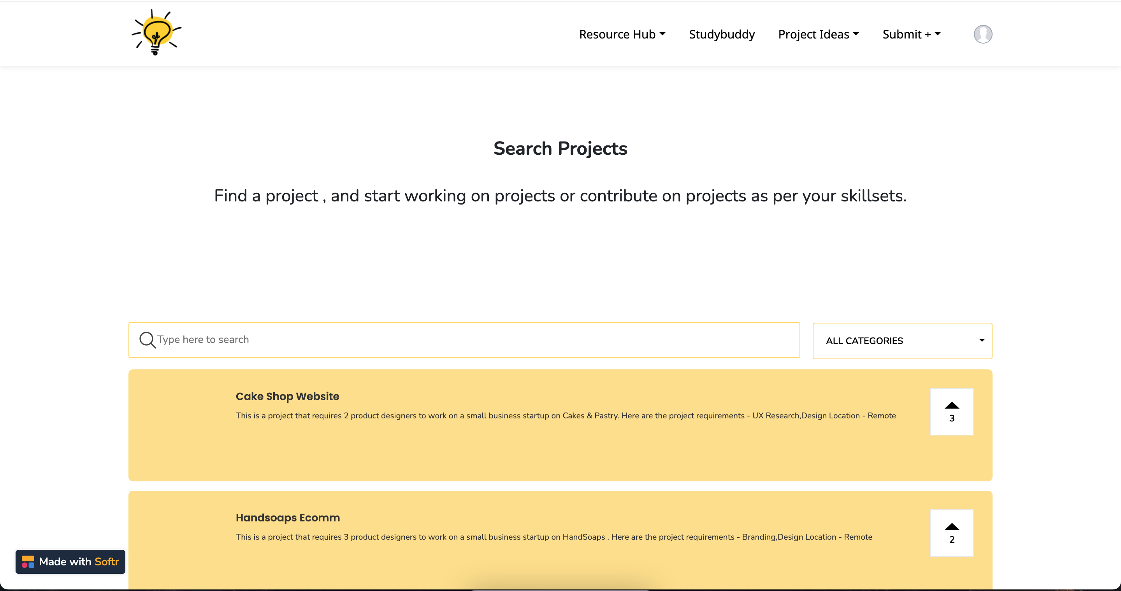Viewport: 1121px width, 591px height.
Task: Click the vote count showing 2
Action: [952, 540]
